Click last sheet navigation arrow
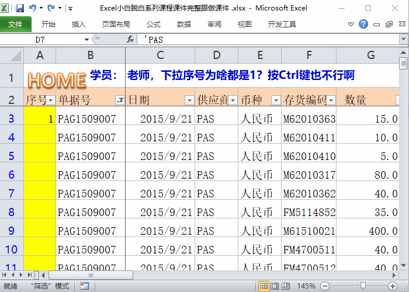 (29, 275)
